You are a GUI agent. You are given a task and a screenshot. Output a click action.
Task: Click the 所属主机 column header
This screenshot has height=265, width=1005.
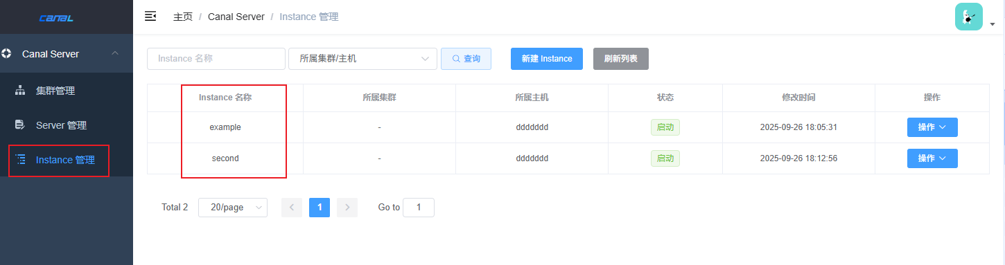[x=532, y=98]
